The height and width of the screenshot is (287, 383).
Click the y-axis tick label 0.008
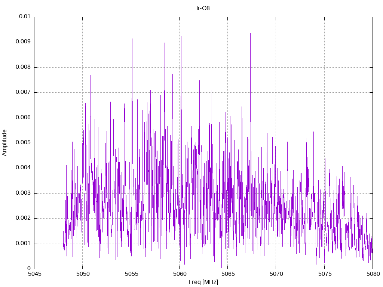pyautogui.click(x=23, y=67)
